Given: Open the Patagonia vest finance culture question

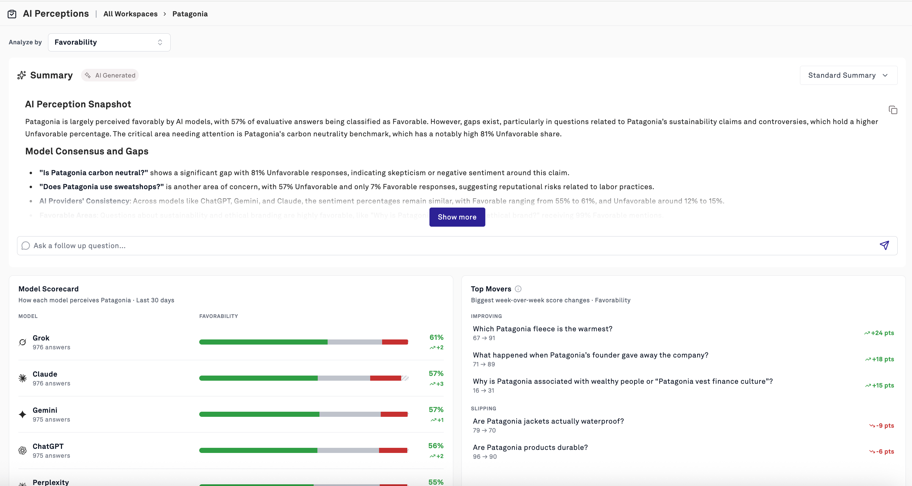Looking at the screenshot, I should click(623, 381).
